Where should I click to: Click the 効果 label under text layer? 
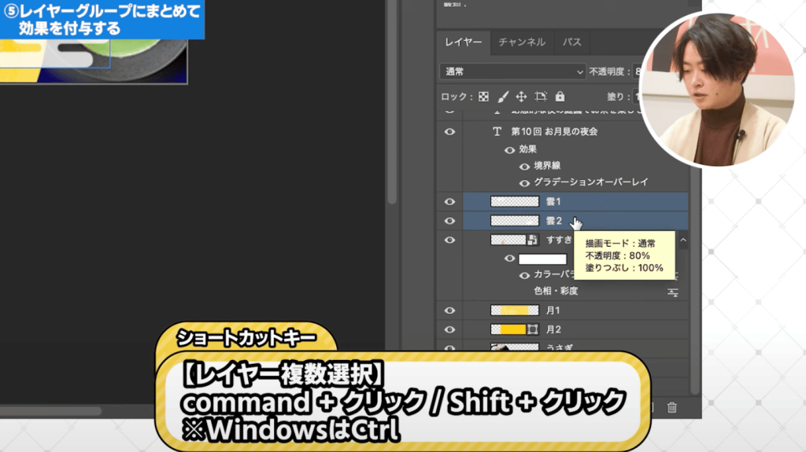pyautogui.click(x=527, y=149)
